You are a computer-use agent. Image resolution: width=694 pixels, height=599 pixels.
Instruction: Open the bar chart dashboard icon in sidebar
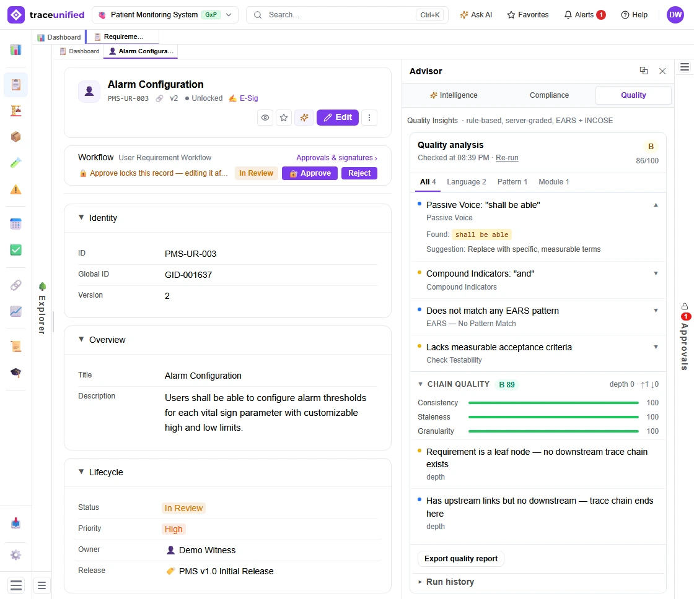point(15,50)
